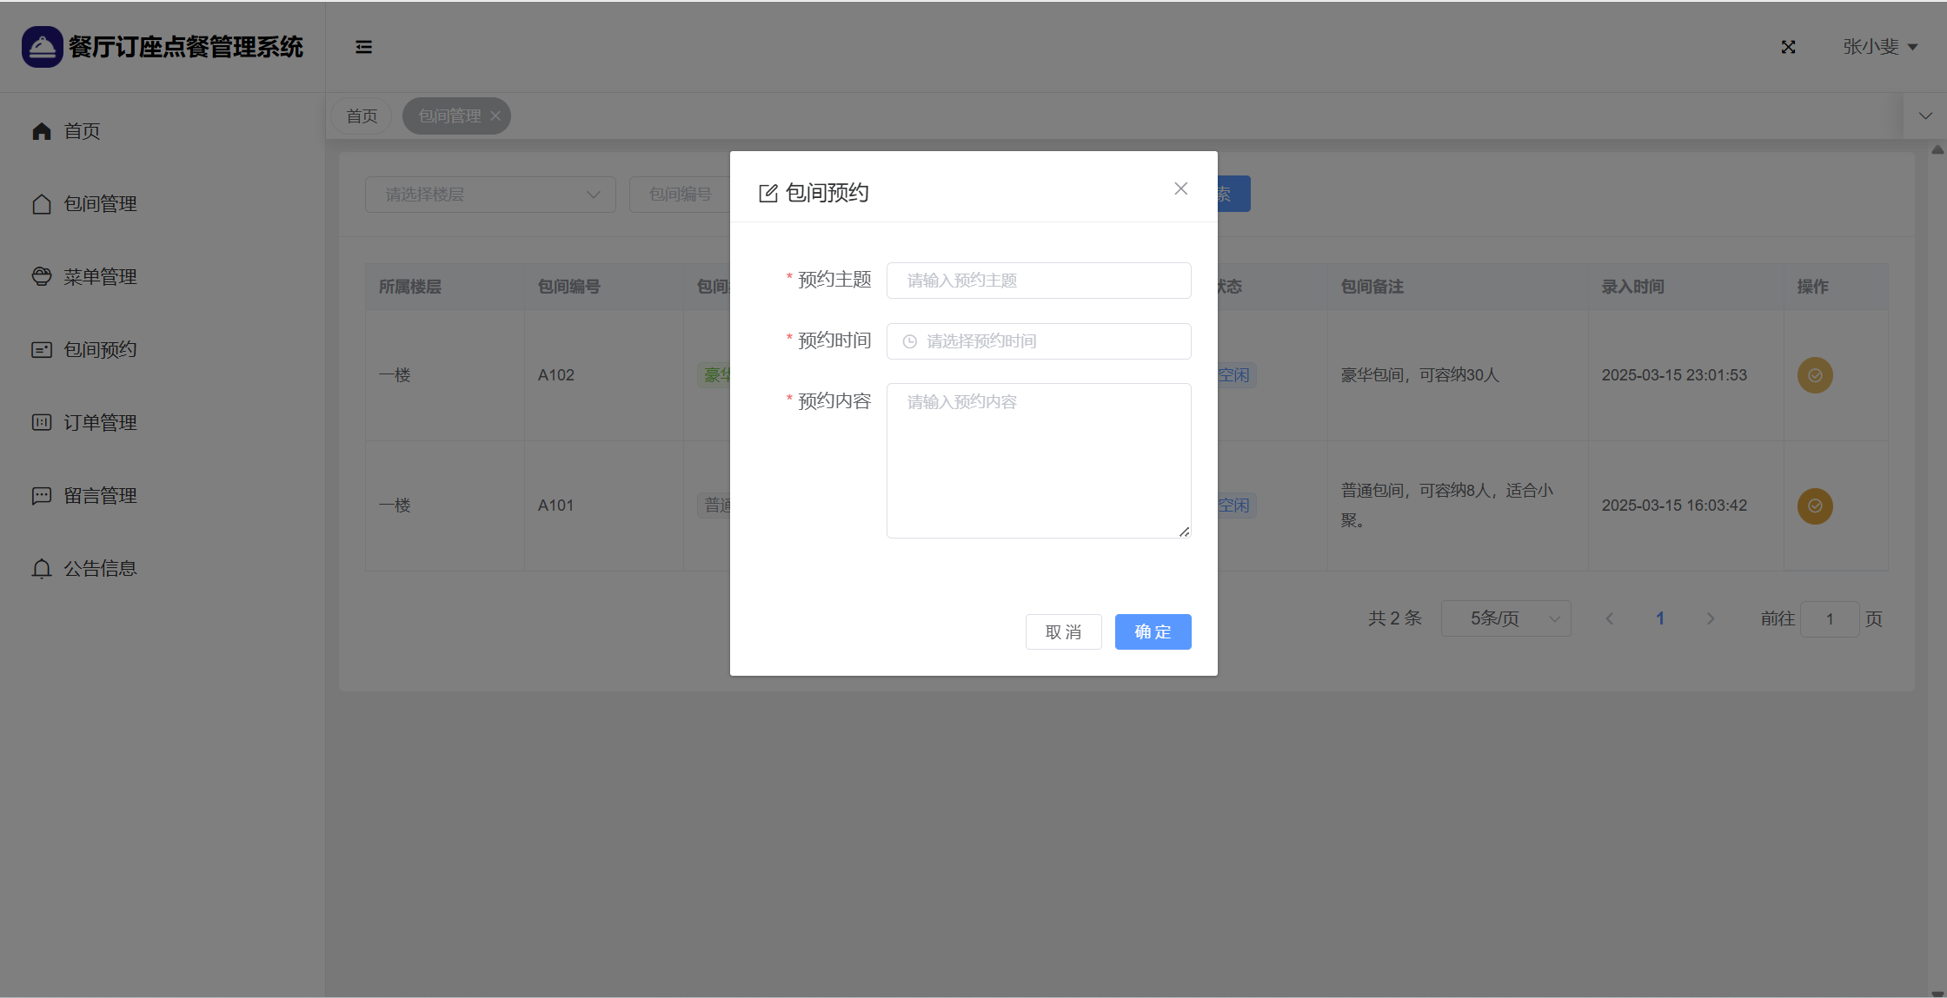This screenshot has height=998, width=1947.
Task: Expand the tabs chevron at right
Action: tap(1925, 116)
